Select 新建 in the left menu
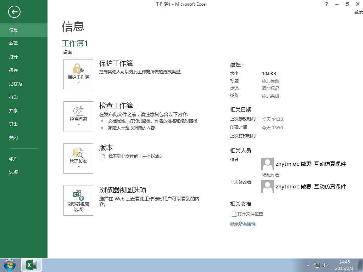This screenshot has height=272, width=363. [x=24, y=43]
